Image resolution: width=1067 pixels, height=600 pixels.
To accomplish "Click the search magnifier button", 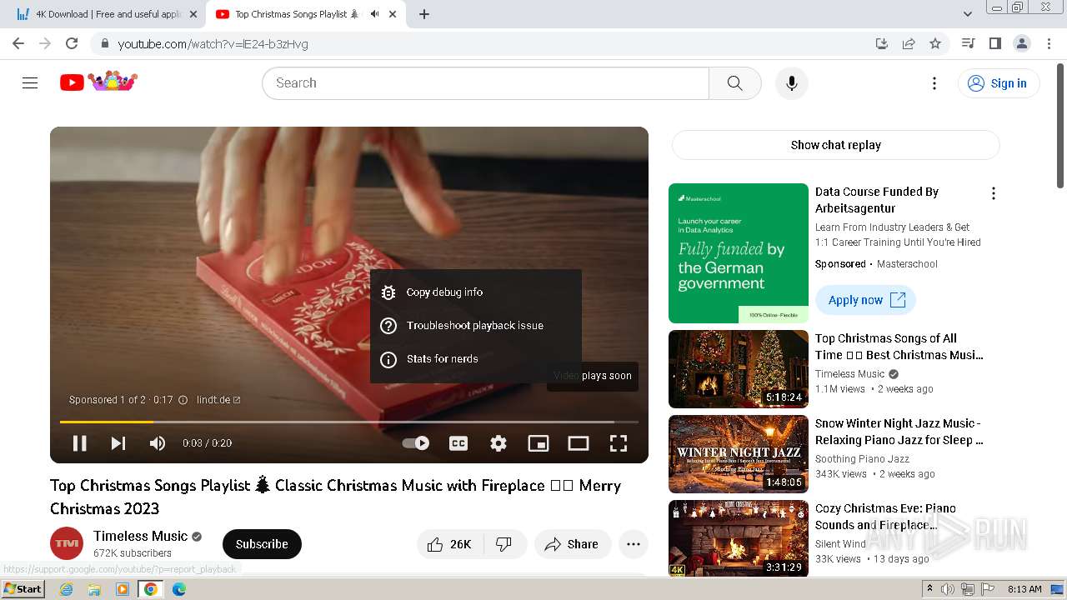I will pos(734,82).
